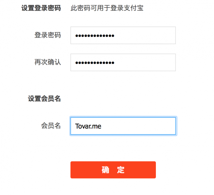Click the hint text 此密码可用于登录支付宝
Image resolution: width=214 pixels, height=195 pixels.
tap(107, 8)
